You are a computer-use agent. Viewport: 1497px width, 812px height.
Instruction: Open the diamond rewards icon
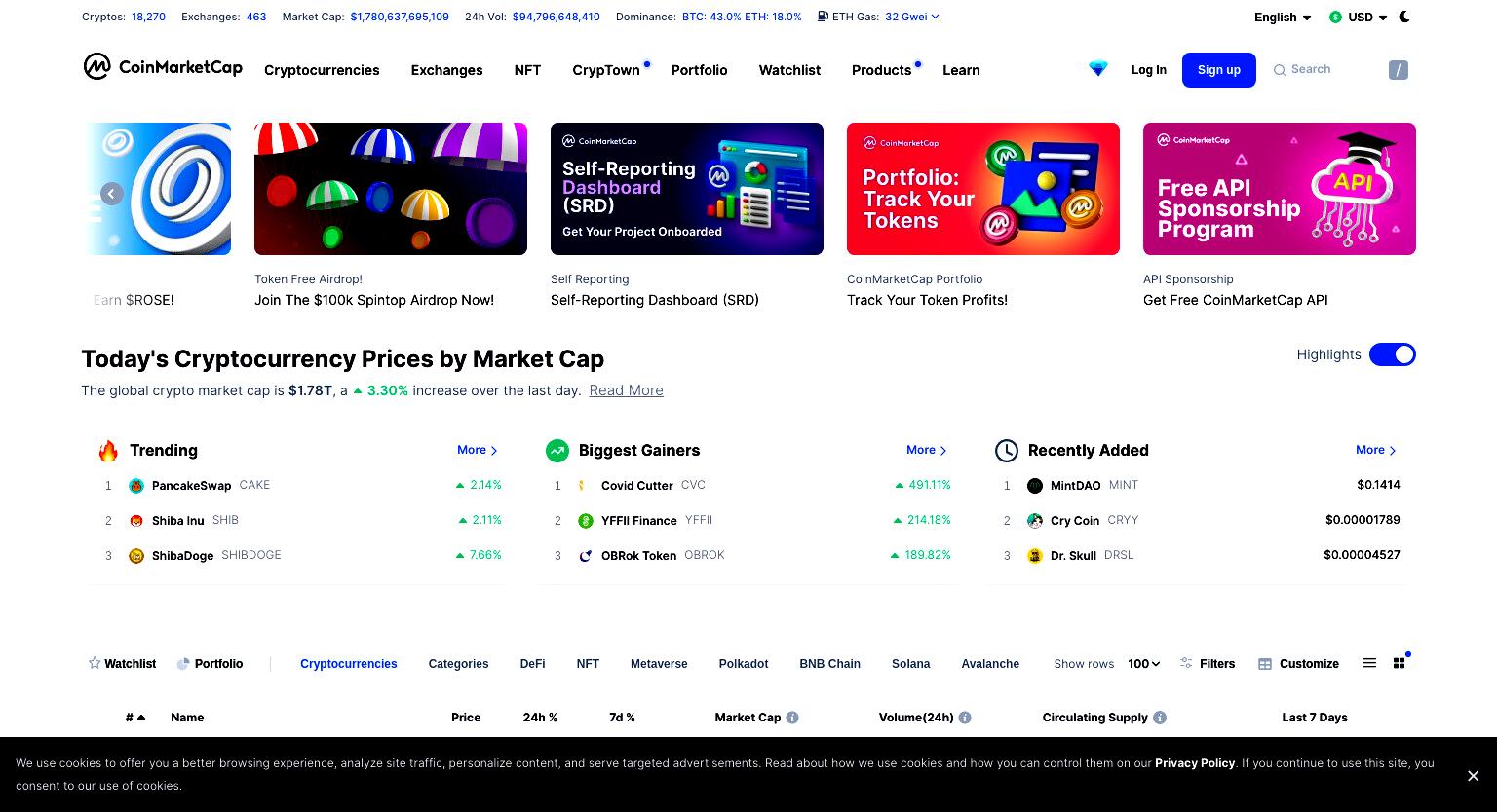[1098, 69]
